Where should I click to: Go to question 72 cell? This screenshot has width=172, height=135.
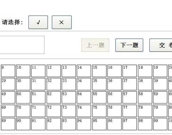pyautogui.click(x=54, y=111)
